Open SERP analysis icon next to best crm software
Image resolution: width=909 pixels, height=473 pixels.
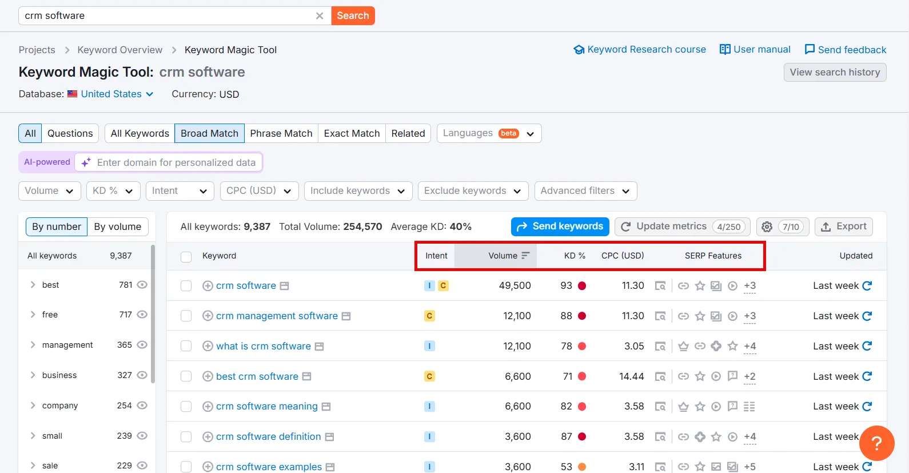point(306,376)
